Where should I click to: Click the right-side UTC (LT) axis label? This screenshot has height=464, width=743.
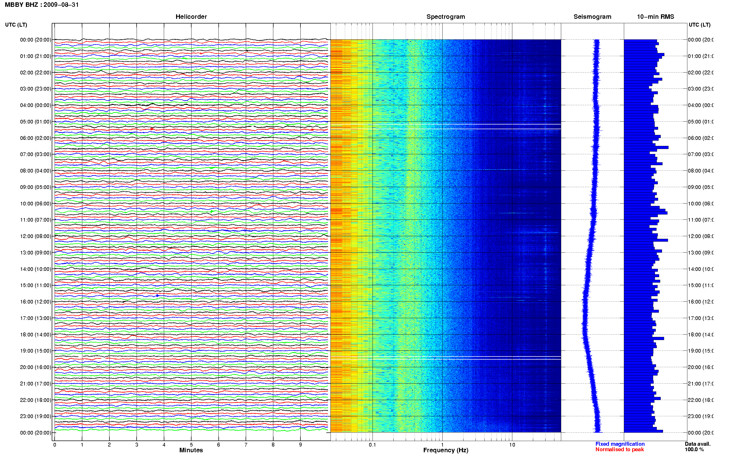click(x=699, y=25)
